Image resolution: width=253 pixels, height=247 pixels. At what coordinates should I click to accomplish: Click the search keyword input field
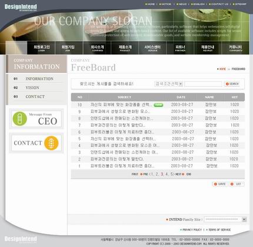coord(203,84)
